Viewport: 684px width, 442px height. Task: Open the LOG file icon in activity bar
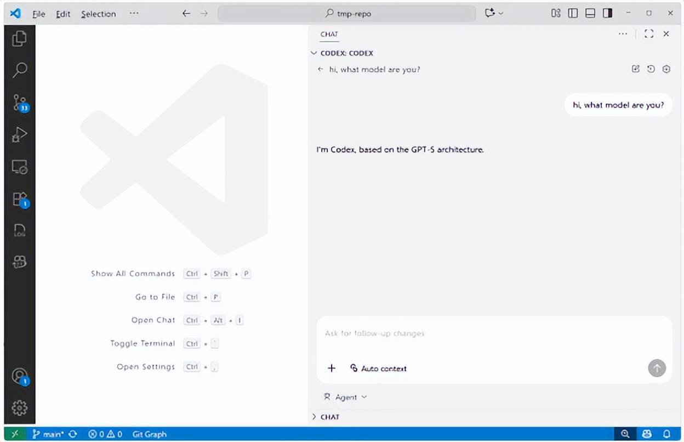click(x=19, y=230)
